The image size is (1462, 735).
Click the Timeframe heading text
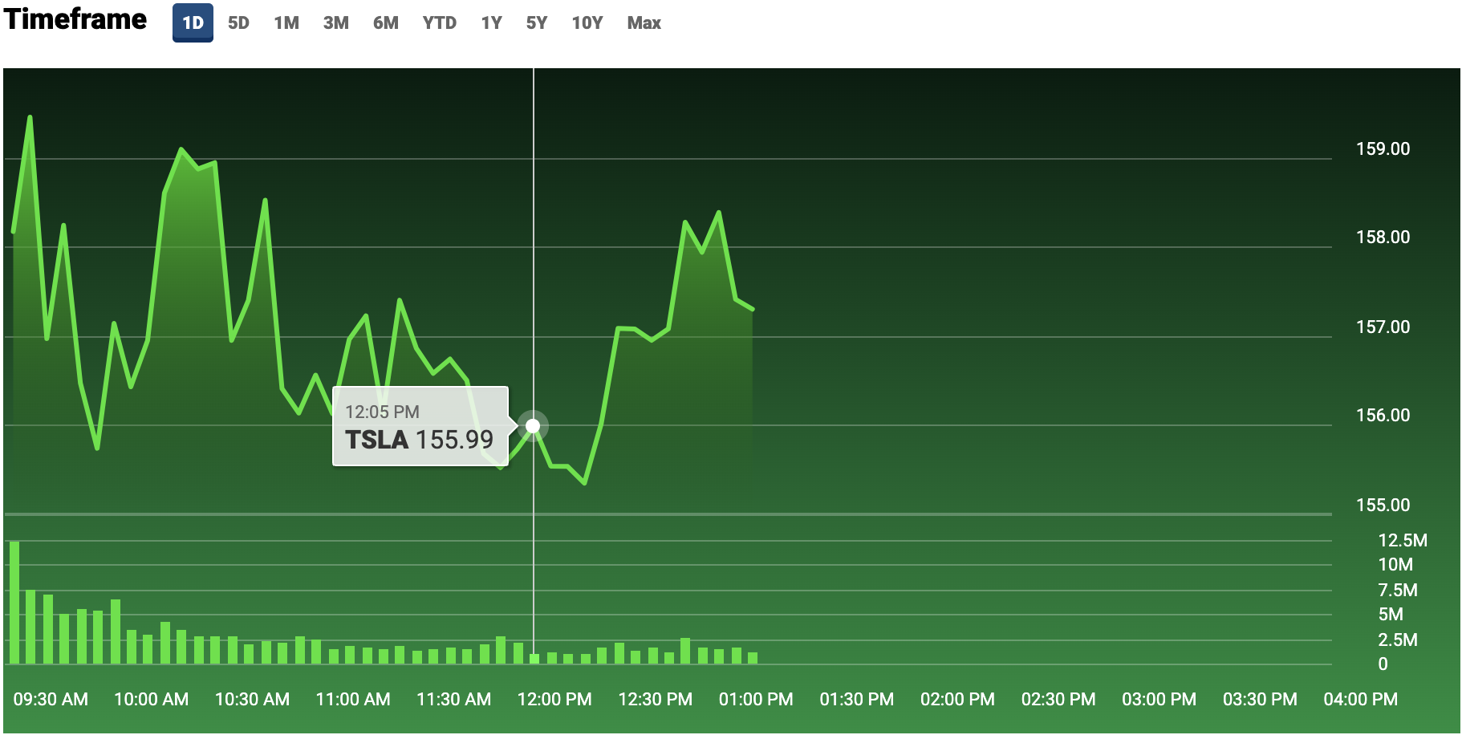point(75,19)
